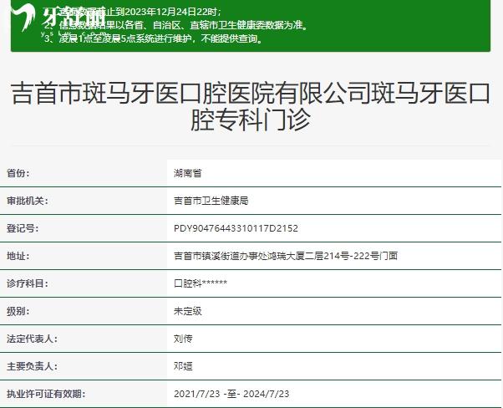Select the value 口腔科******

coord(201,283)
